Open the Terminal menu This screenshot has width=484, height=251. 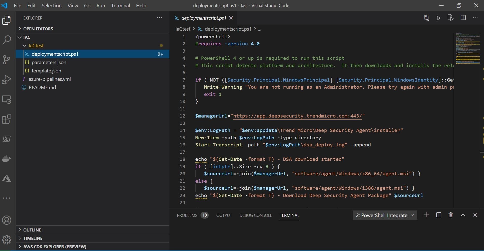tap(120, 6)
